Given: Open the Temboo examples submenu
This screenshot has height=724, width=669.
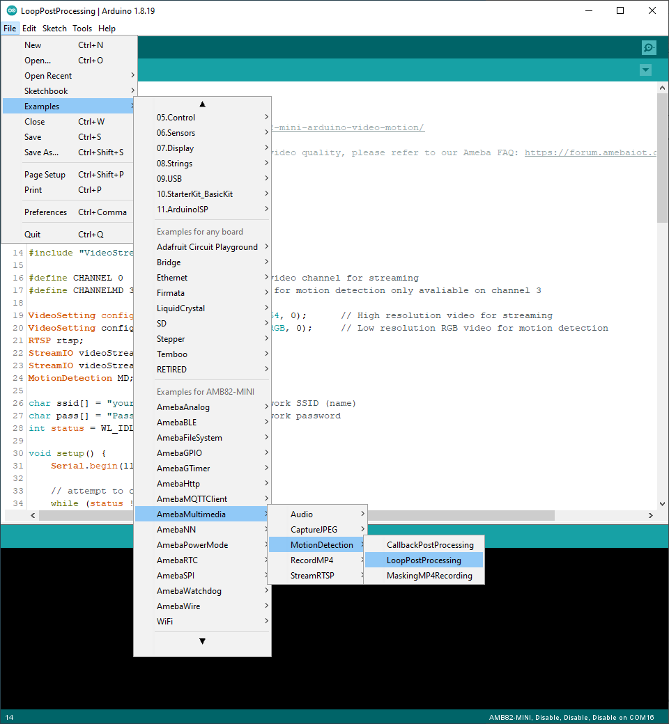Looking at the screenshot, I should [203, 354].
